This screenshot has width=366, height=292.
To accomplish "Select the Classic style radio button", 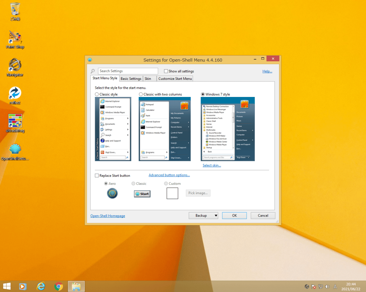I will [97, 94].
